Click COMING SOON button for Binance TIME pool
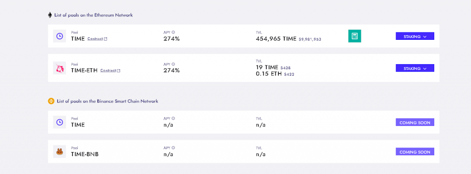This screenshot has height=174, width=471. (415, 122)
